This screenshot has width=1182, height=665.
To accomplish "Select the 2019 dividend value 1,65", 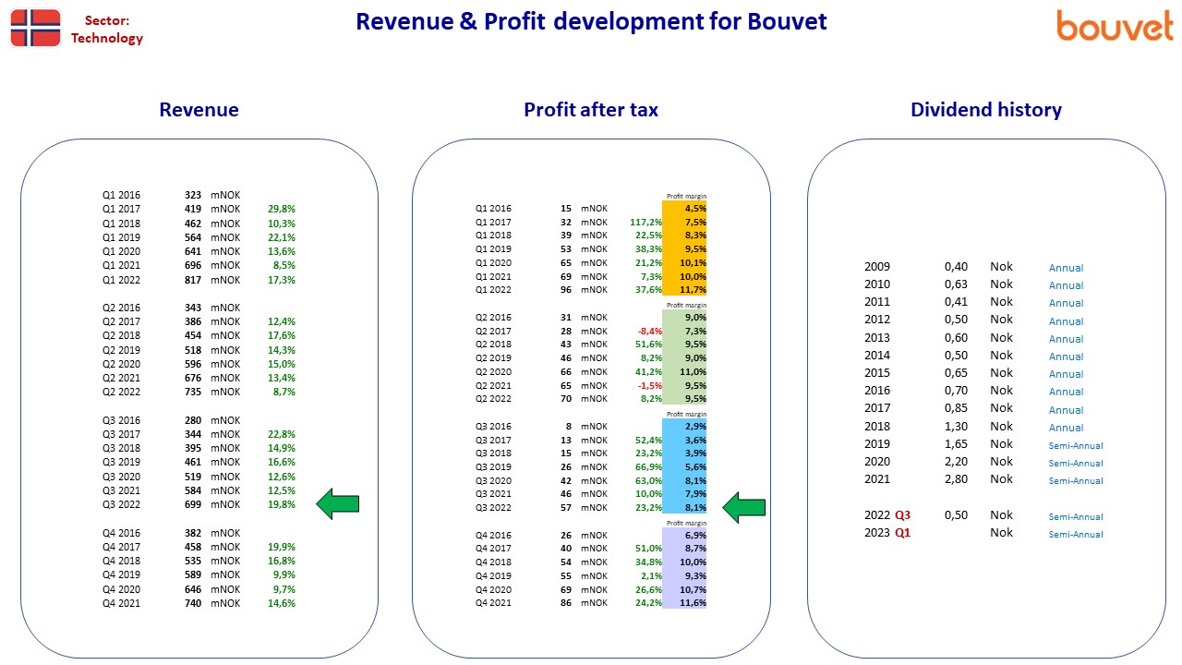I will [x=956, y=444].
